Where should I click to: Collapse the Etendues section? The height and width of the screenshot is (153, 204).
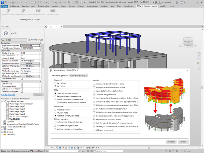[40, 81]
